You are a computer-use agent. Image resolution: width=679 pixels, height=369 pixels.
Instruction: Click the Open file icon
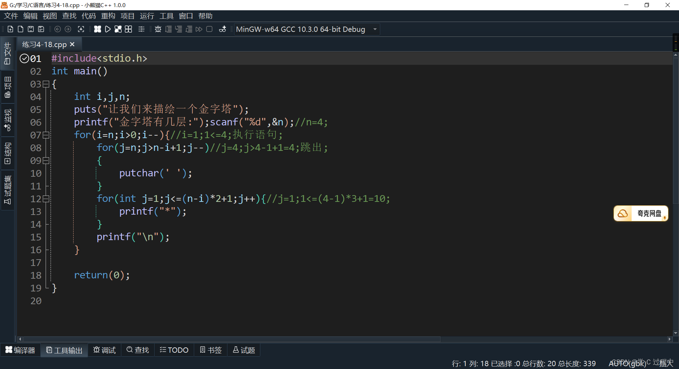21,29
